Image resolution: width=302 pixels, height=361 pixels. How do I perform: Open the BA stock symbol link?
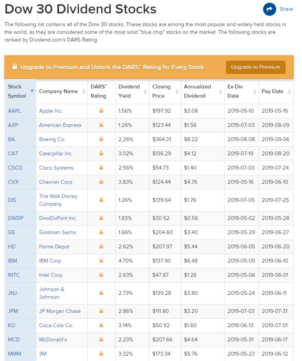click(x=11, y=139)
